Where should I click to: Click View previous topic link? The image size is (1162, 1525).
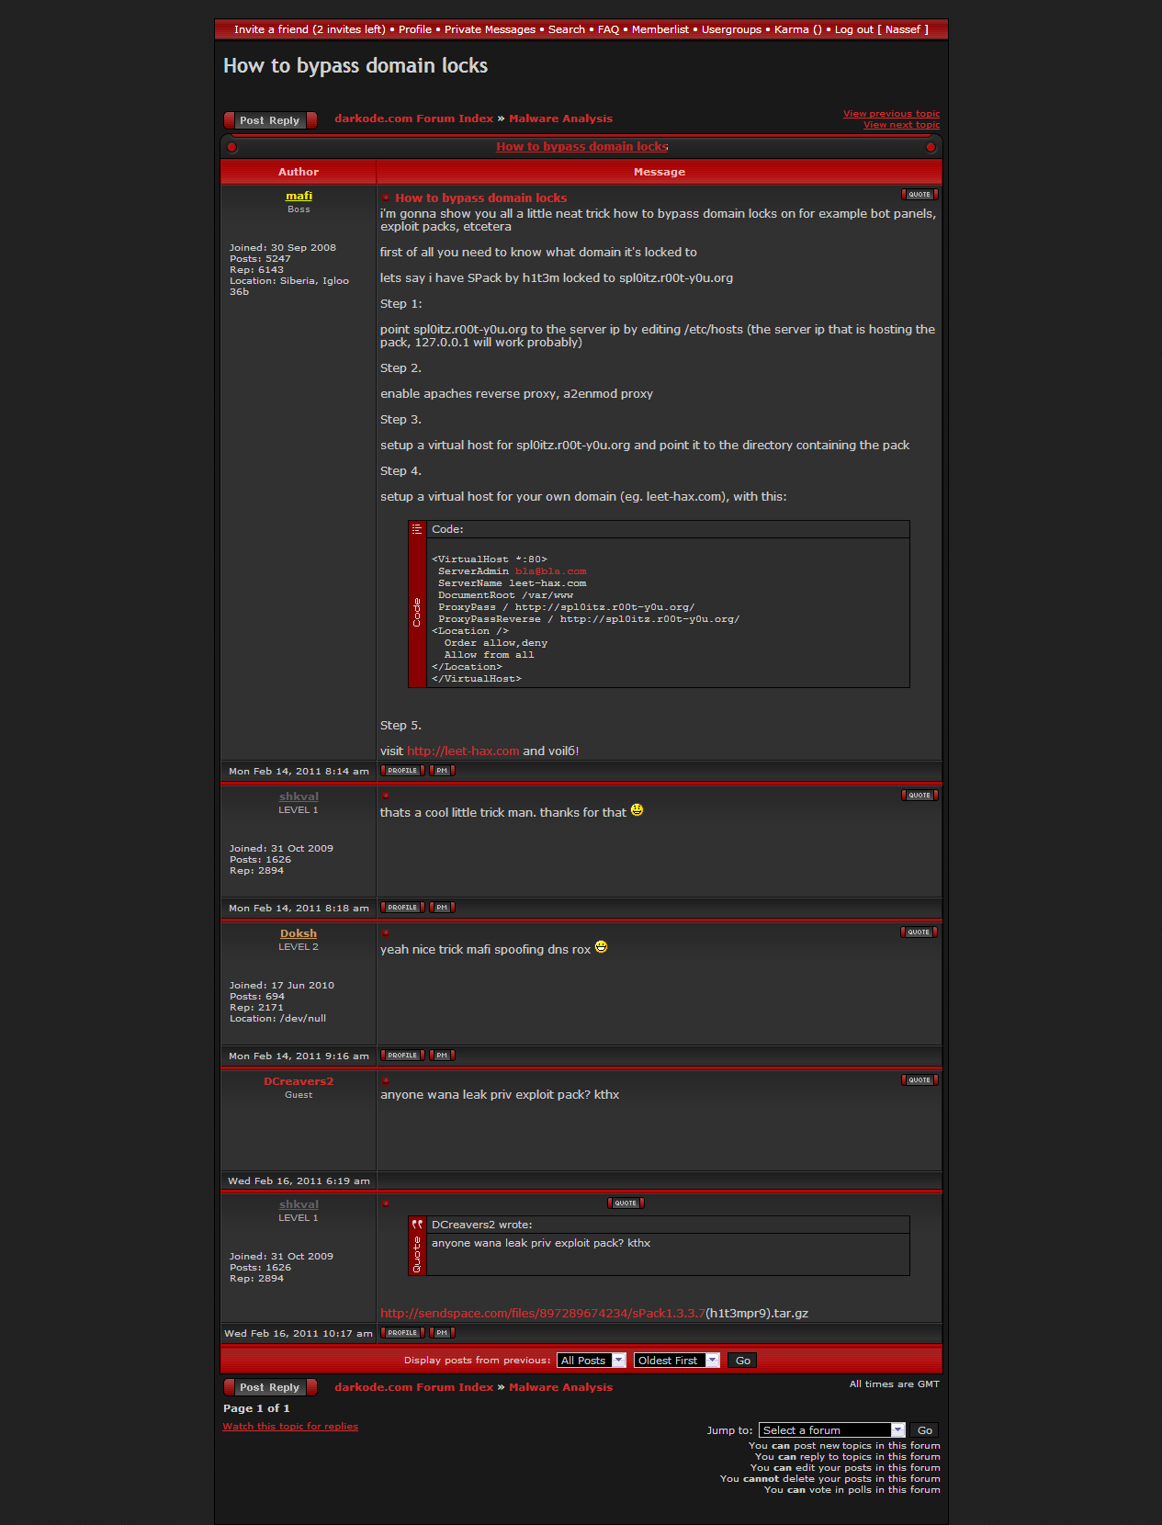pos(891,114)
